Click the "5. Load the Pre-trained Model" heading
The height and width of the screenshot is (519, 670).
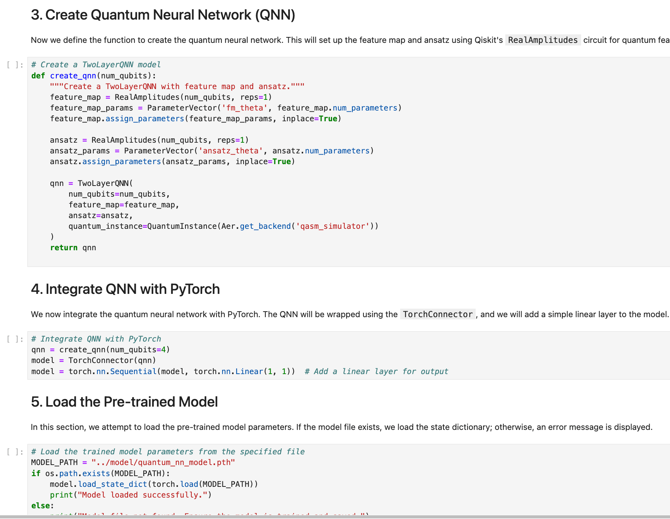click(x=124, y=402)
